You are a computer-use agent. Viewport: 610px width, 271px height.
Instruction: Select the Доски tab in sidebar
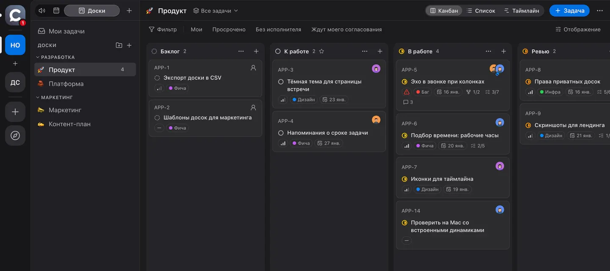click(92, 11)
